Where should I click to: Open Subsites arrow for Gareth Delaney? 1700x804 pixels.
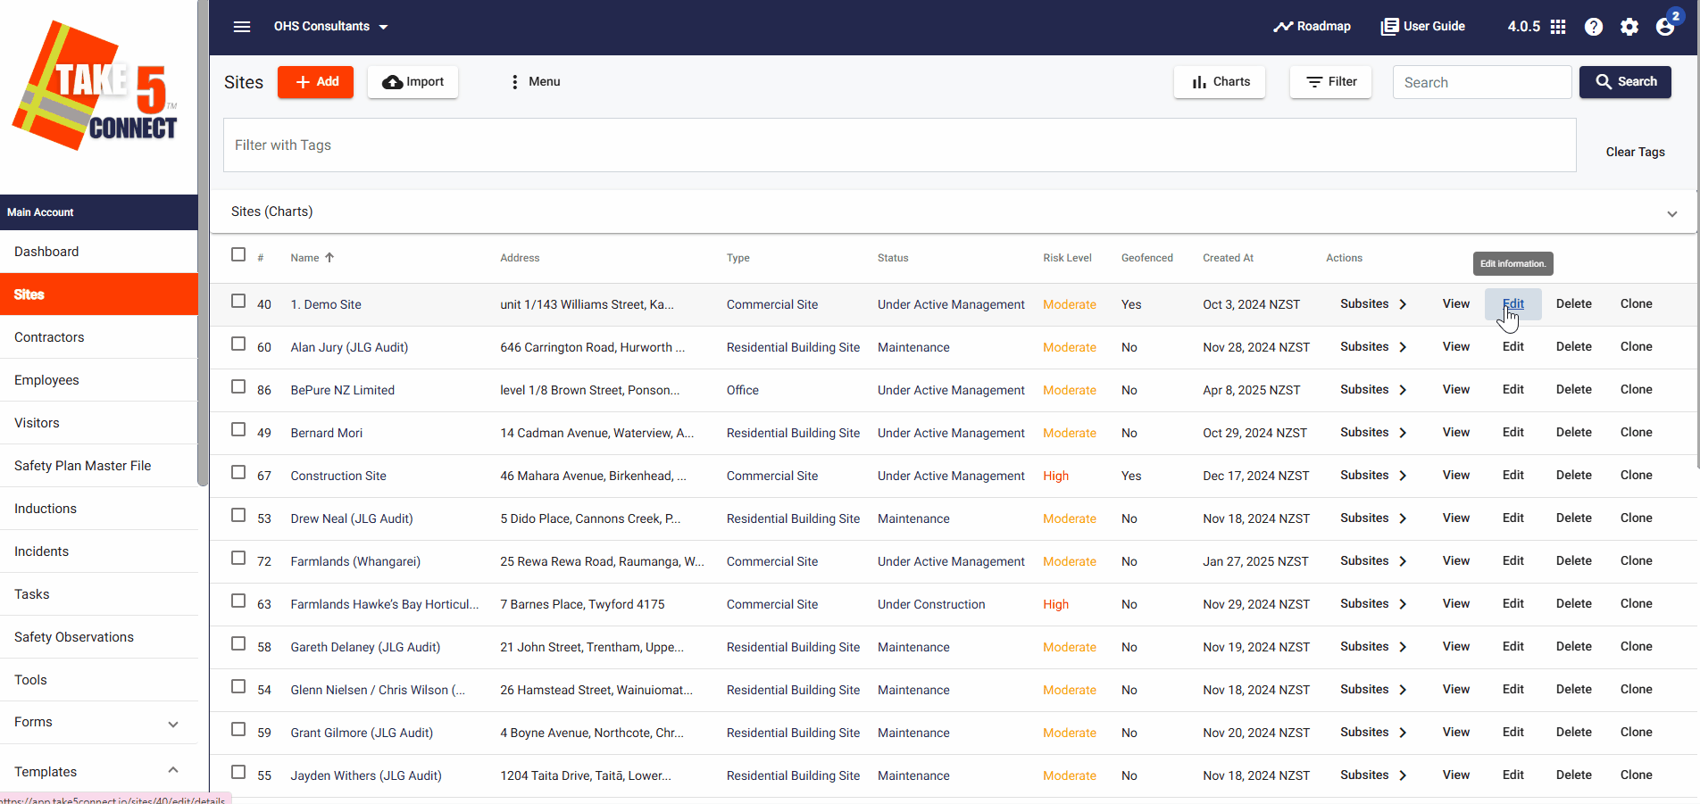(1403, 647)
